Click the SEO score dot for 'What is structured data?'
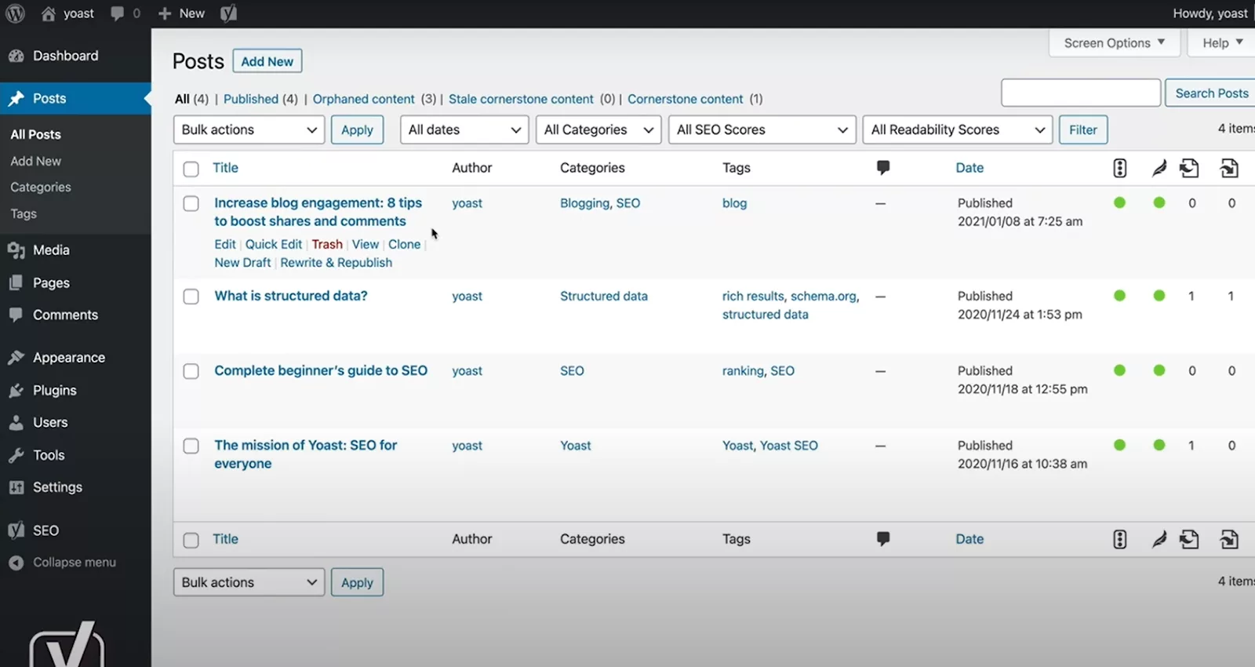Image resolution: width=1255 pixels, height=667 pixels. click(x=1119, y=296)
